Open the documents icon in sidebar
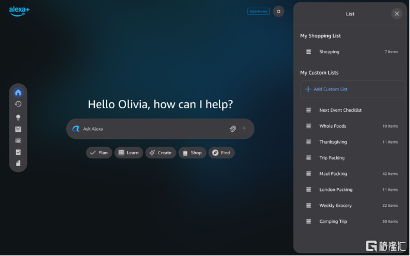The height and width of the screenshot is (256, 410). click(x=18, y=163)
